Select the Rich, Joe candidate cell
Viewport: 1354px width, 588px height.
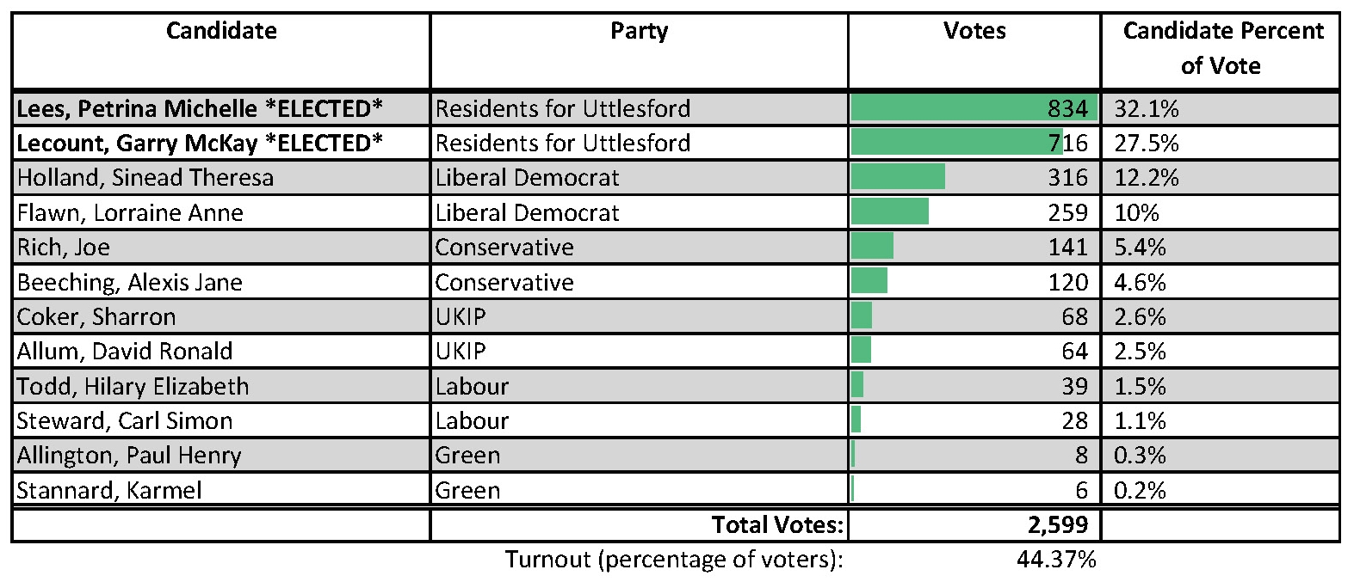pyautogui.click(x=64, y=248)
